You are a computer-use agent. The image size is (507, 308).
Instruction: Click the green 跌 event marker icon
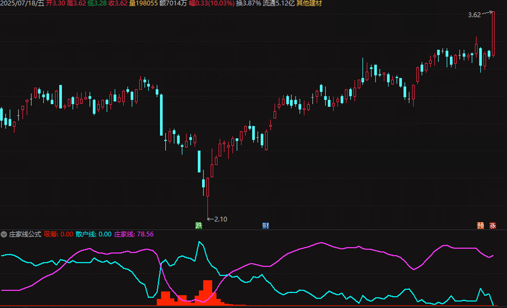coord(199,226)
